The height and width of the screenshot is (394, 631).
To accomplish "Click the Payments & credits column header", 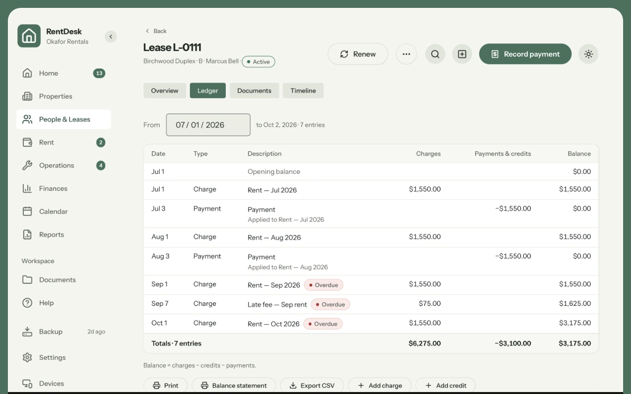I will [x=503, y=154].
